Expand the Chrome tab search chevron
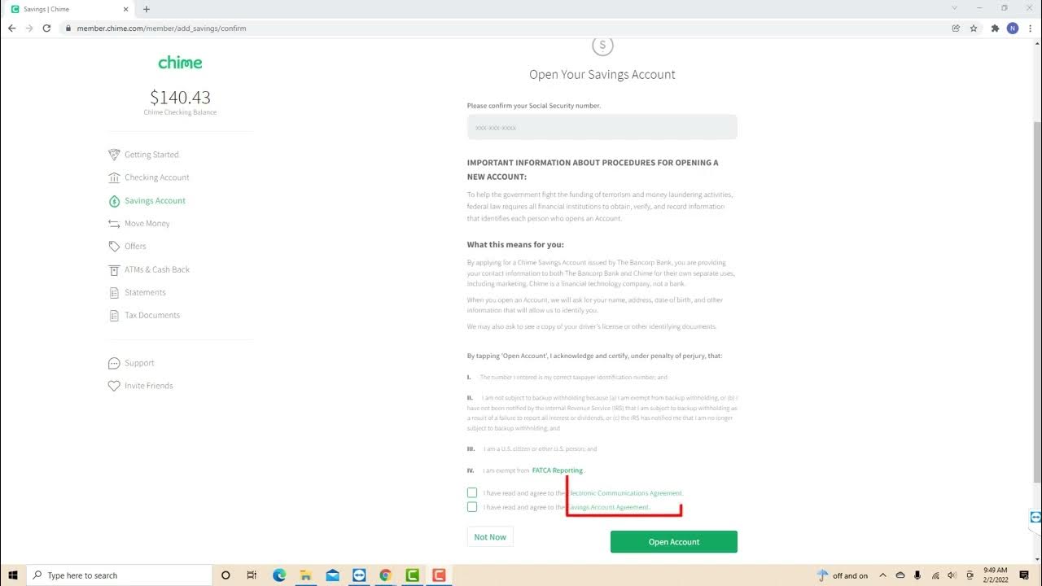The height and width of the screenshot is (586, 1042). point(955,8)
